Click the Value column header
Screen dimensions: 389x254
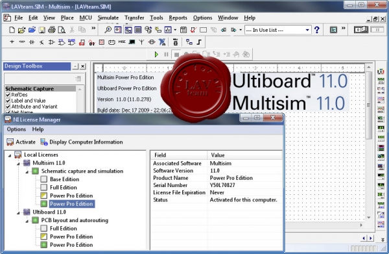pos(244,155)
